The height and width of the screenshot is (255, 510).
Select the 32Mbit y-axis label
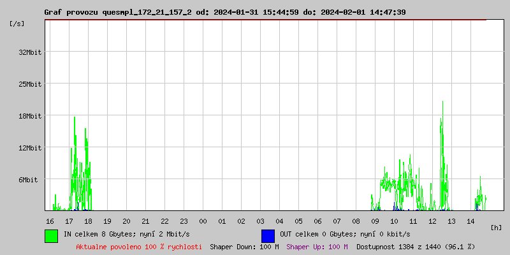coord(30,52)
